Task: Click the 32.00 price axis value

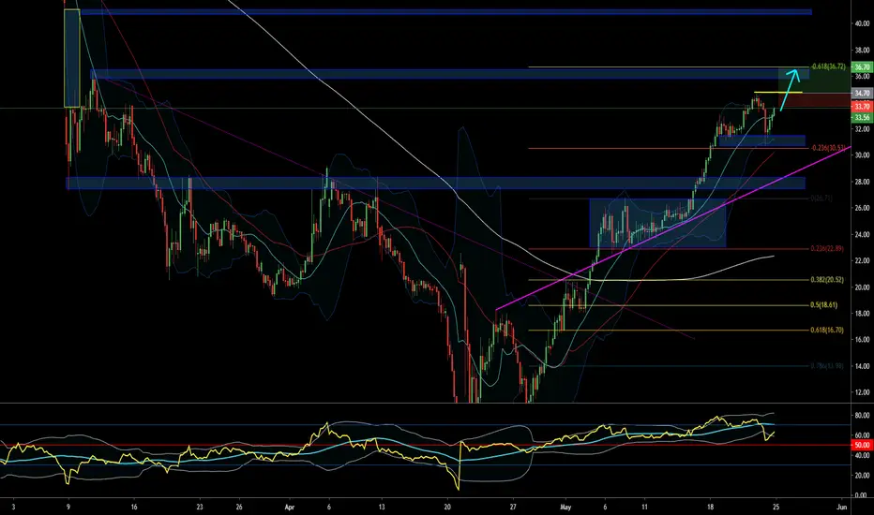Action: point(862,129)
